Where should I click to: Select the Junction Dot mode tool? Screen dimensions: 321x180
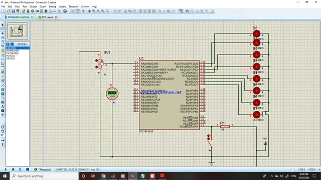pyautogui.click(x=3, y=33)
